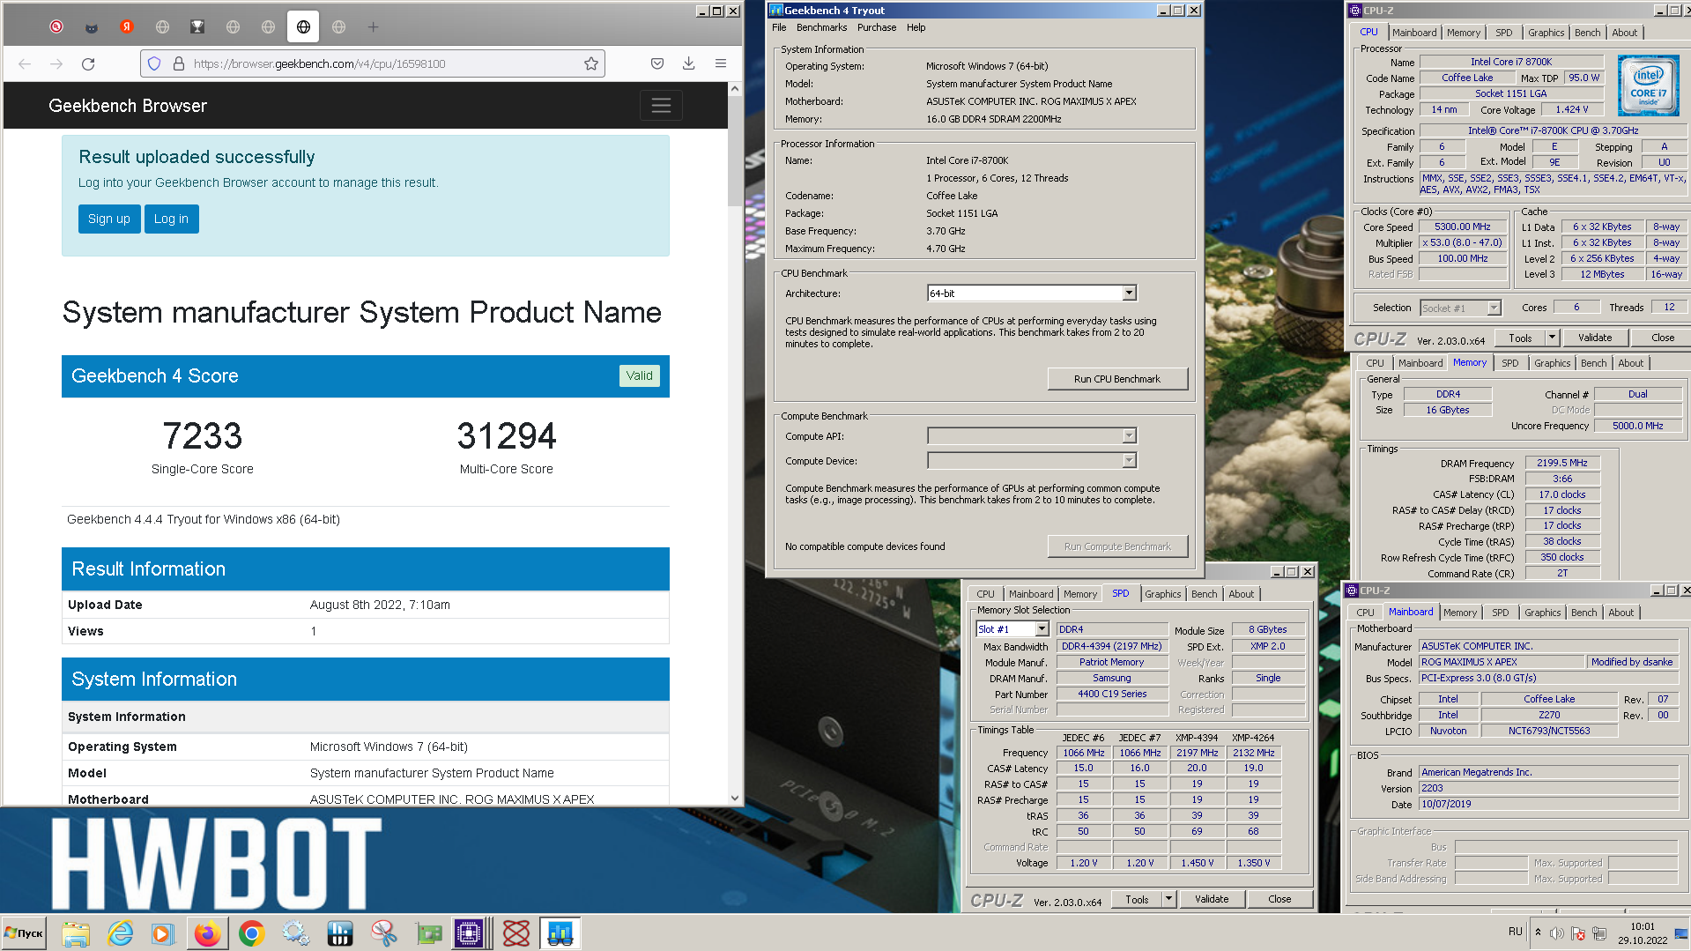The image size is (1691, 951).
Task: Open Geekbench Purchase menu
Action: click(x=877, y=27)
